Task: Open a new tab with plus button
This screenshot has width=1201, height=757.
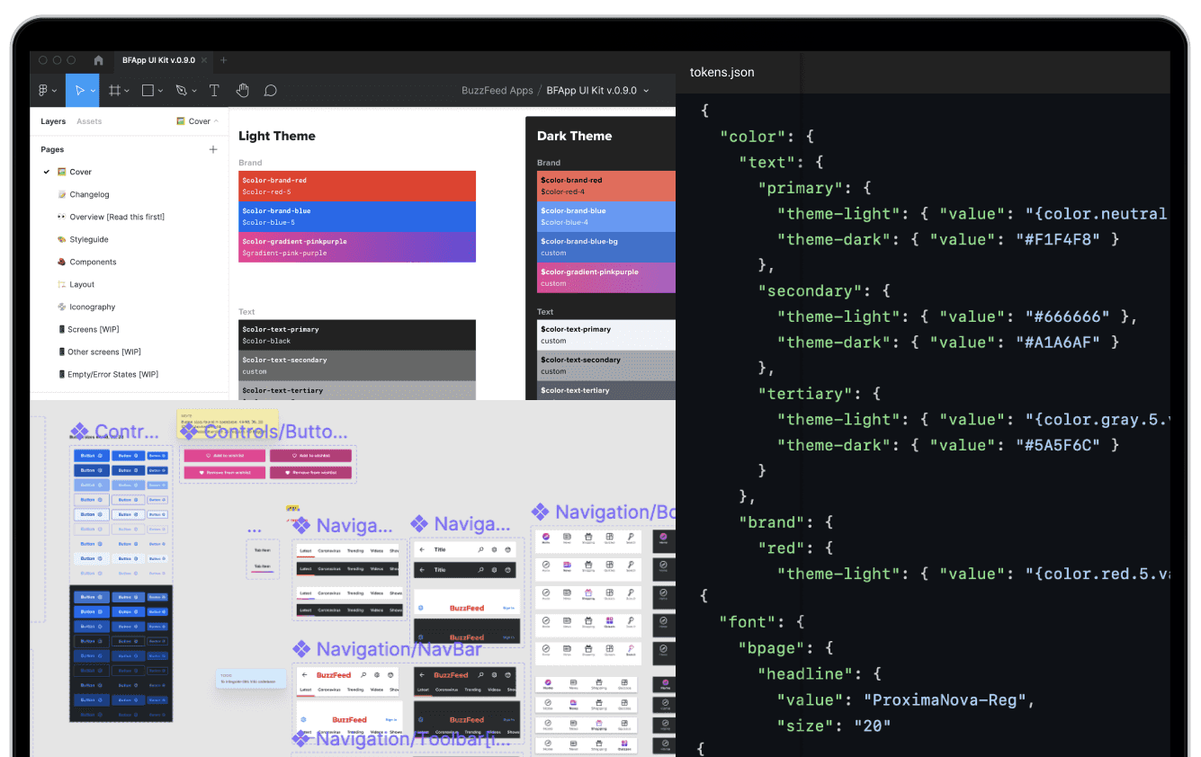Action: pos(224,60)
